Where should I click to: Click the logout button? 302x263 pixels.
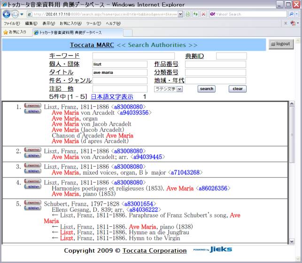(x=281, y=44)
